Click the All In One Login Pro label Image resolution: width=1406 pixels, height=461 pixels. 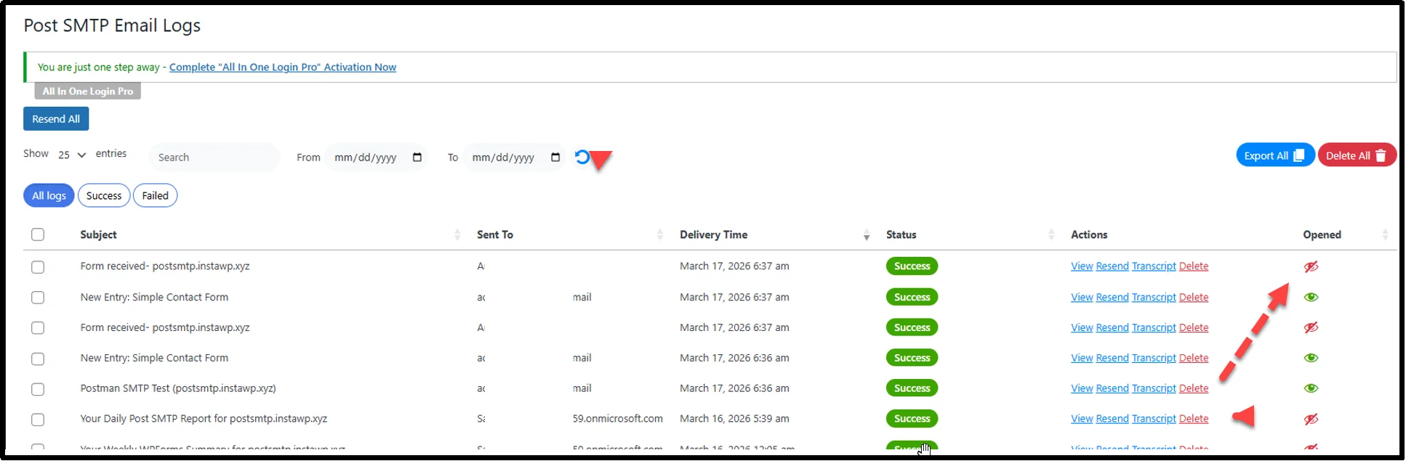87,91
